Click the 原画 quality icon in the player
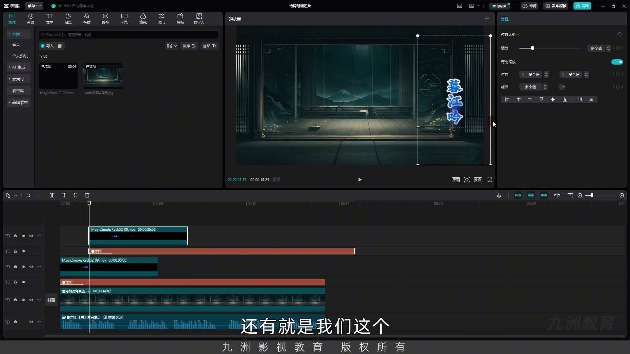630x354 pixels. click(x=455, y=180)
